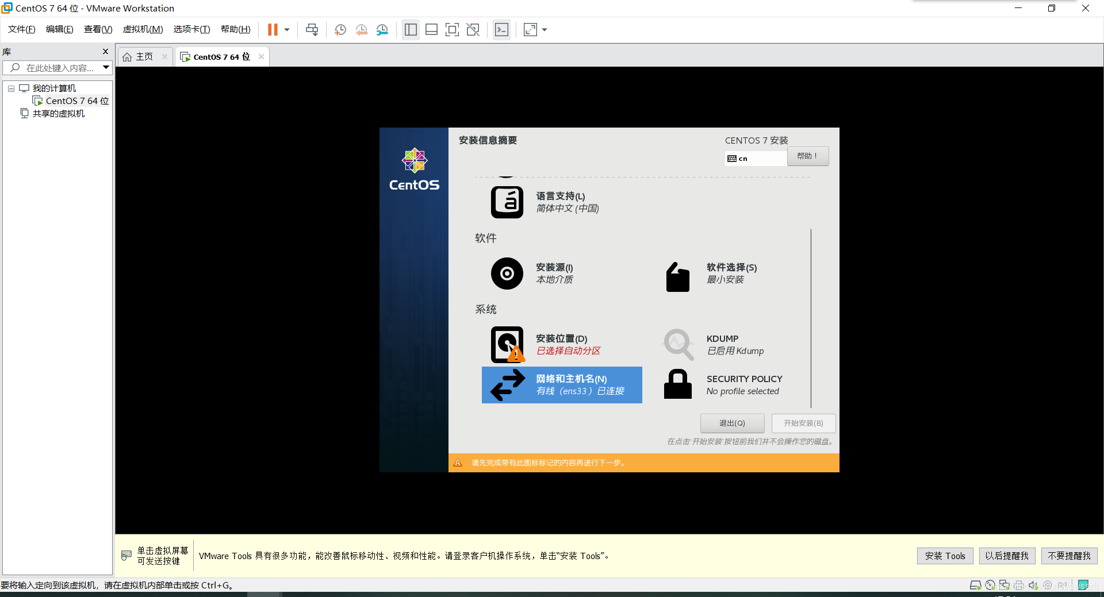
Task: Click the keyboard hint icon in info bar
Action: [126, 556]
